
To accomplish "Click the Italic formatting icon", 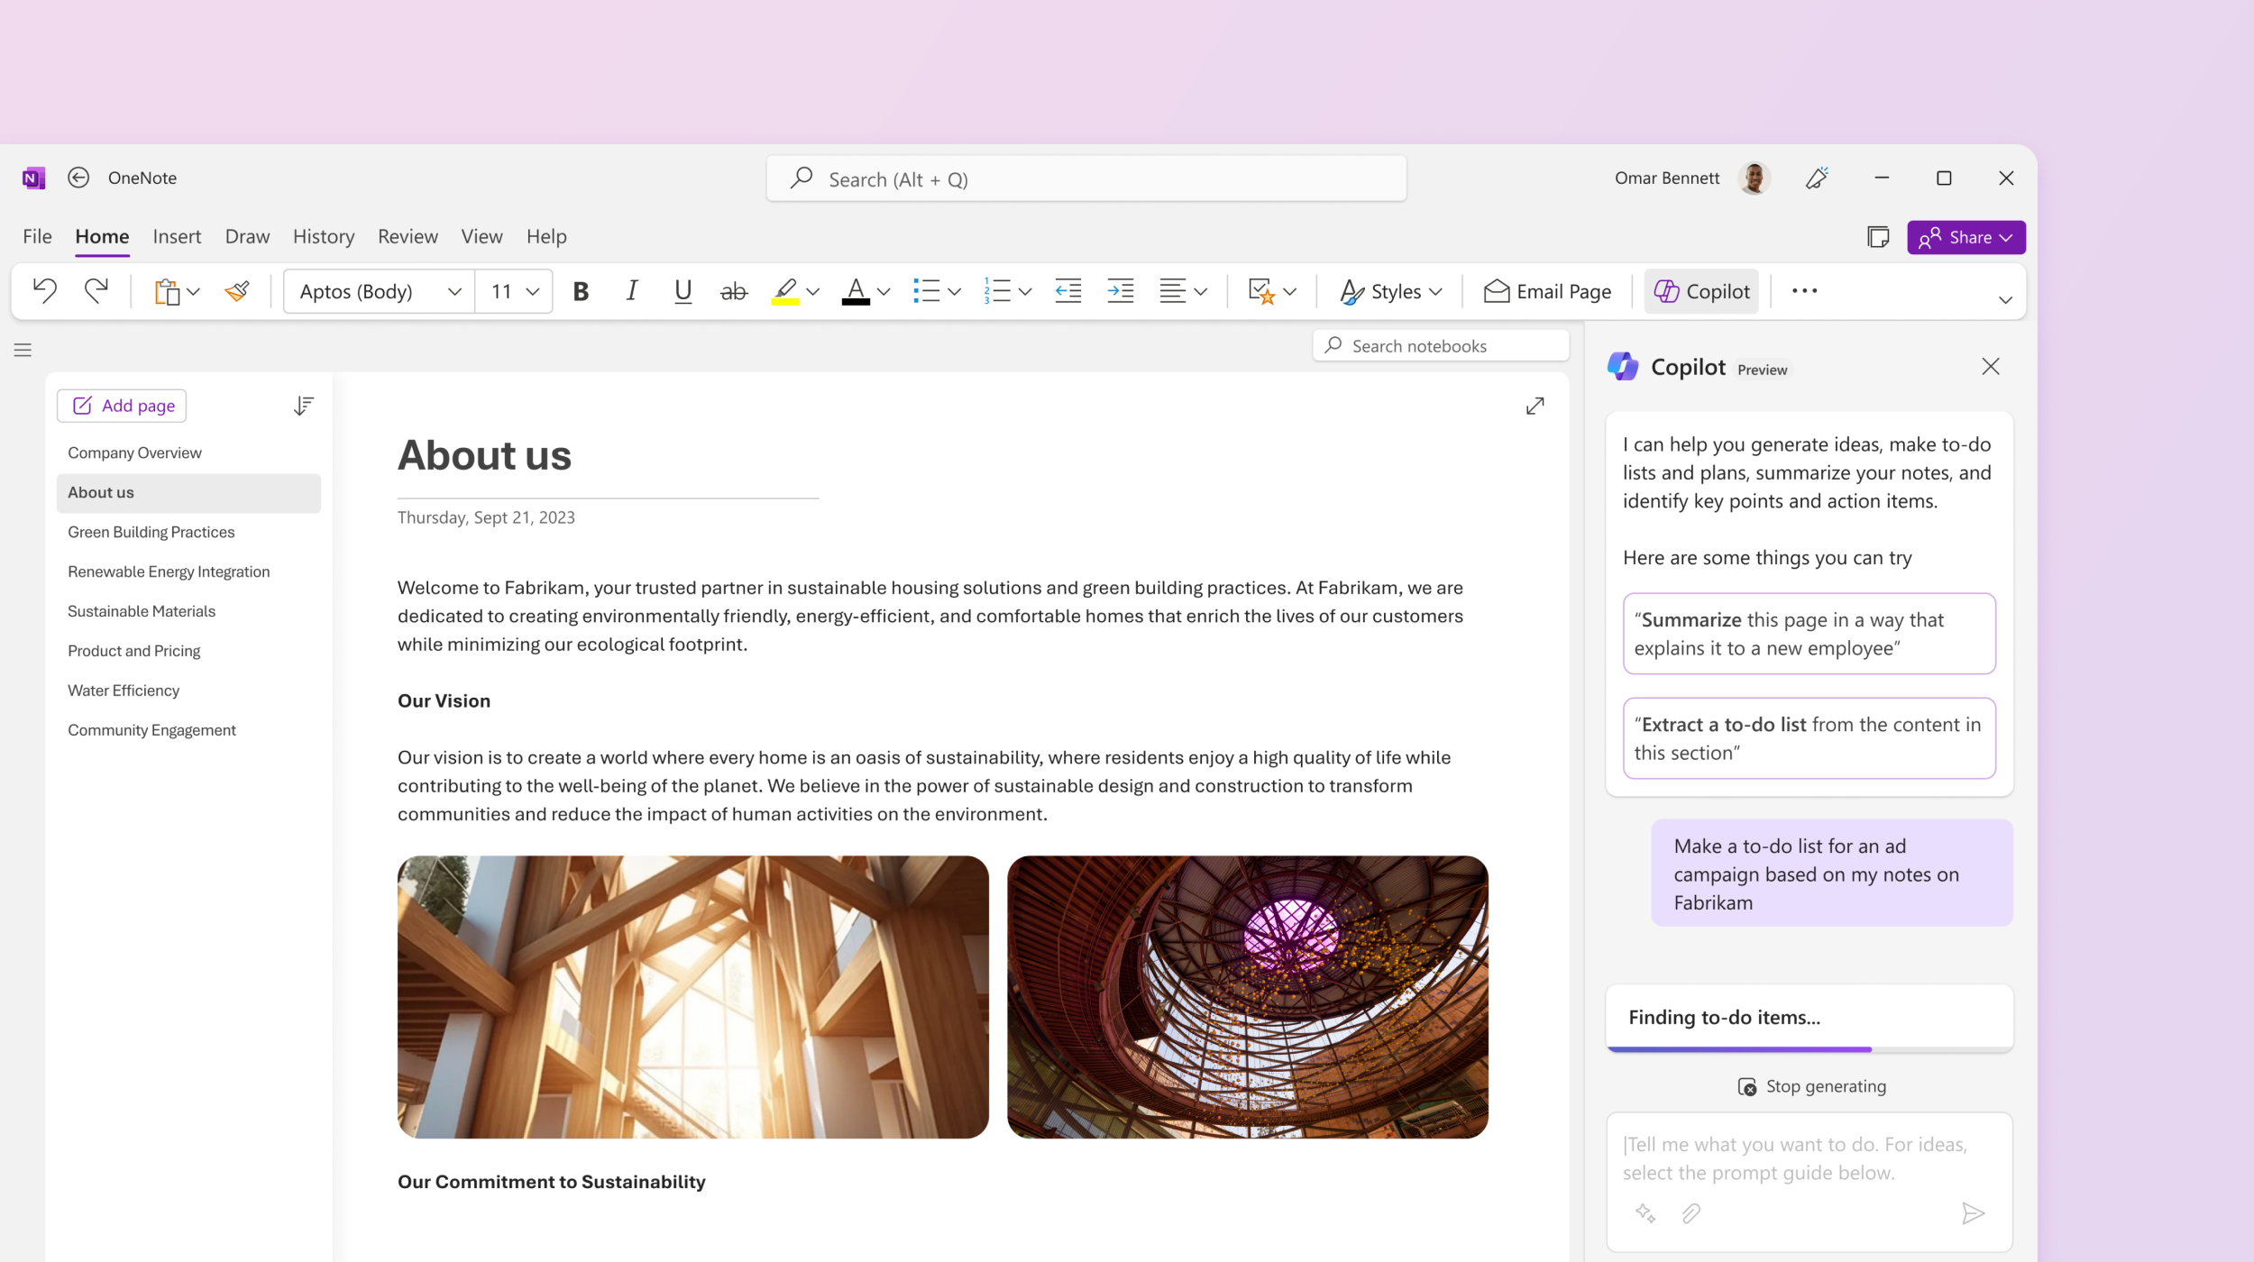I will [630, 291].
